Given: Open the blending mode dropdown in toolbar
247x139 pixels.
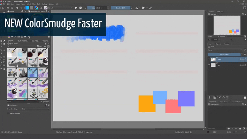Looking at the screenshot, I should (60, 8).
